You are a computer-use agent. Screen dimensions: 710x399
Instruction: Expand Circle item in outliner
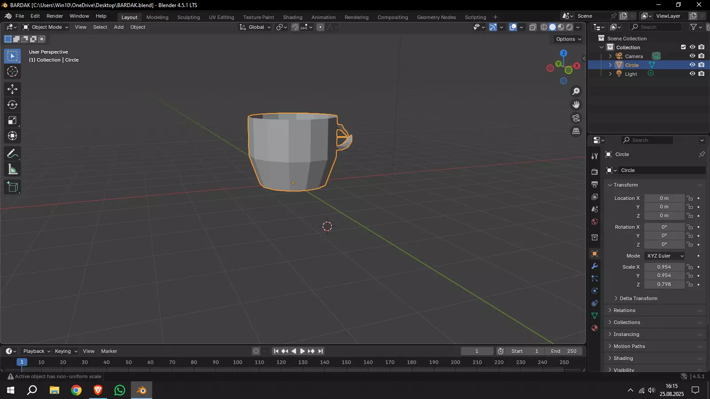coord(610,65)
